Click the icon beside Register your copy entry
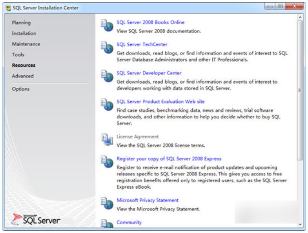Screen dimensions: 308x233 pyautogui.click(x=107, y=162)
